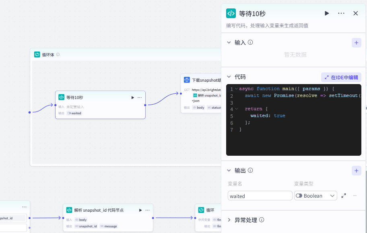Collapse the 输出 section
Viewport: 367px width, 233px height.
[x=229, y=171]
